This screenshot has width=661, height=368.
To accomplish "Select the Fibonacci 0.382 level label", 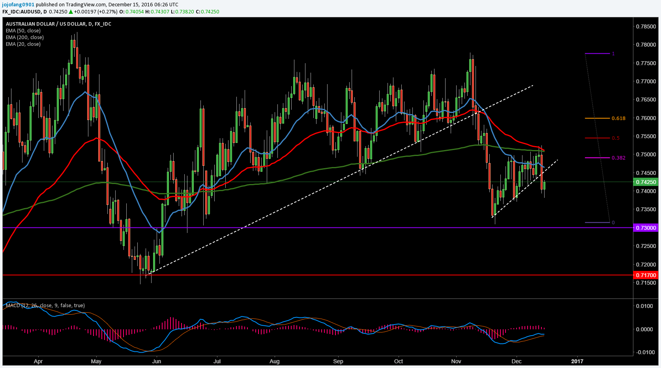I will click(x=618, y=158).
